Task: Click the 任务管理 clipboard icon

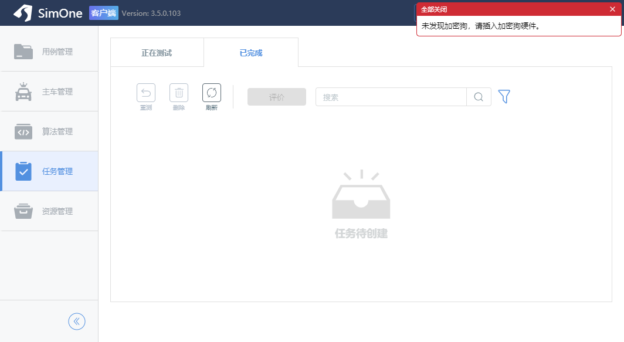Action: pyautogui.click(x=23, y=171)
